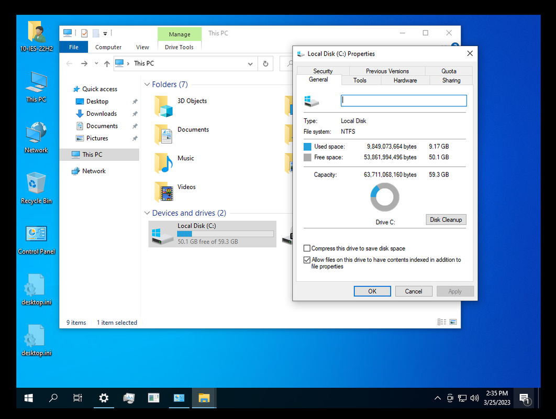Select the 3D Objects folder icon
This screenshot has height=419, width=556.
click(x=163, y=106)
